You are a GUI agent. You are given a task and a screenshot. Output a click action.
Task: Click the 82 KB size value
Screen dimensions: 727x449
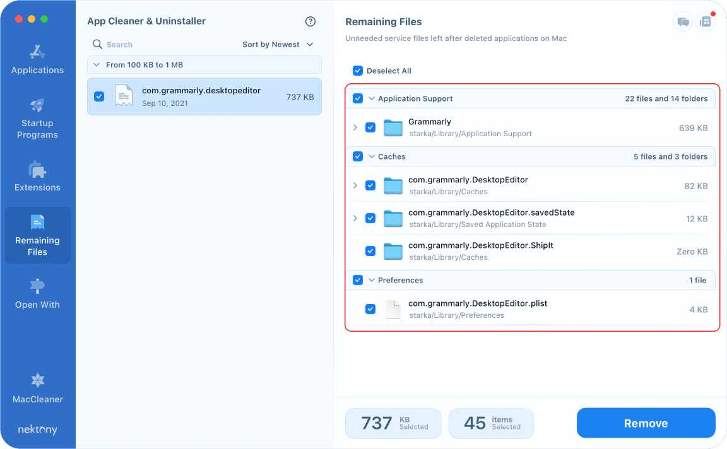pyautogui.click(x=696, y=186)
